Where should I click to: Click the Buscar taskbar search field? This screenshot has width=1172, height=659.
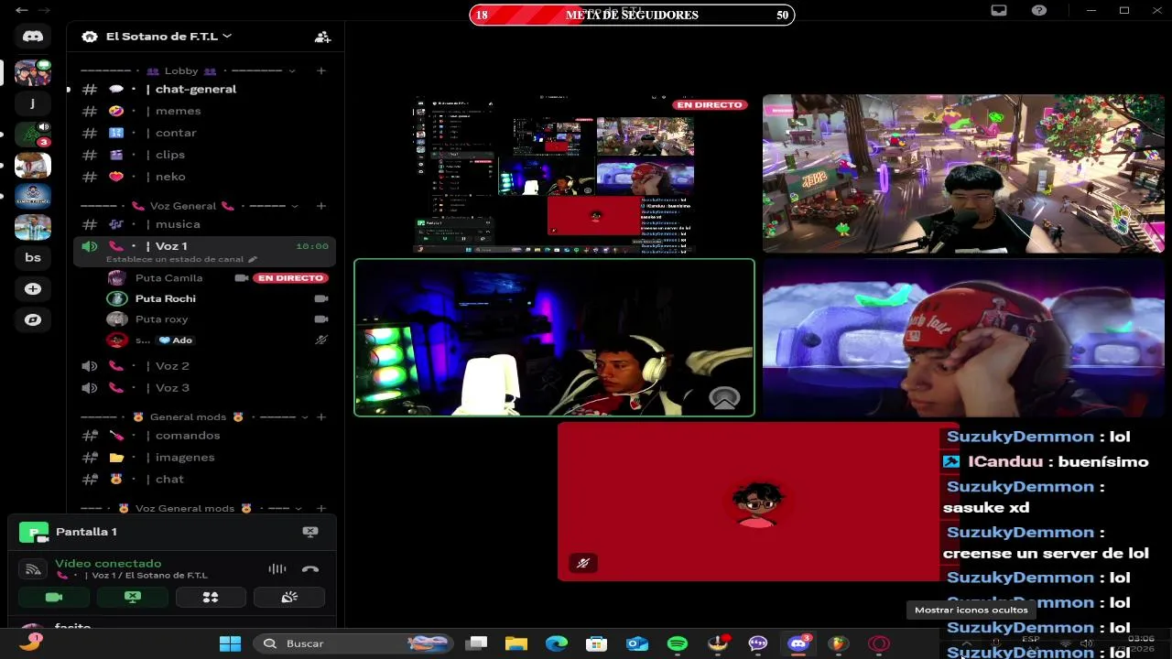[x=353, y=643]
